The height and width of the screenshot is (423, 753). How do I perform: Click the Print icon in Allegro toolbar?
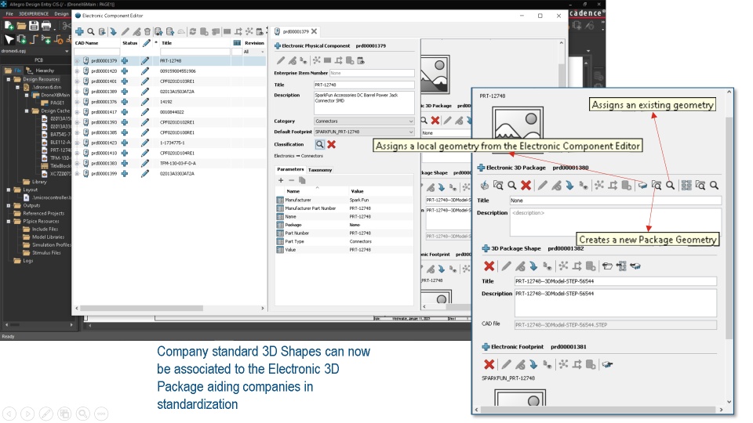coord(46,26)
